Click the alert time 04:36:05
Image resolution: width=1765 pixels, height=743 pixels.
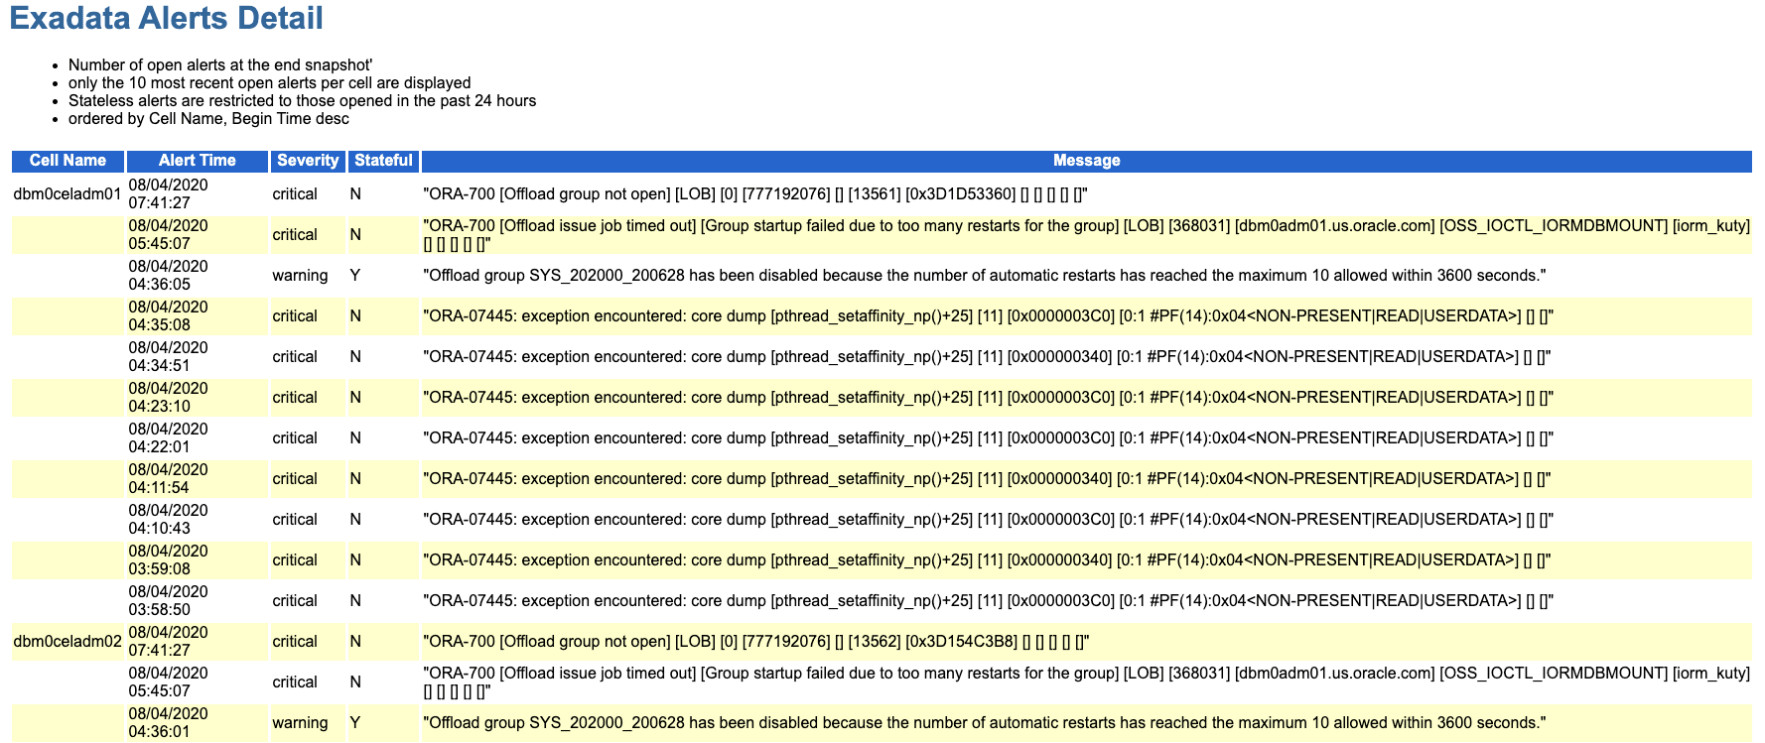[x=169, y=276]
